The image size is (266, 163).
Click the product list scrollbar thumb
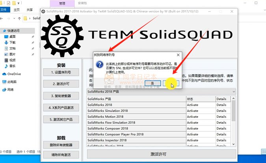coord(234,111)
